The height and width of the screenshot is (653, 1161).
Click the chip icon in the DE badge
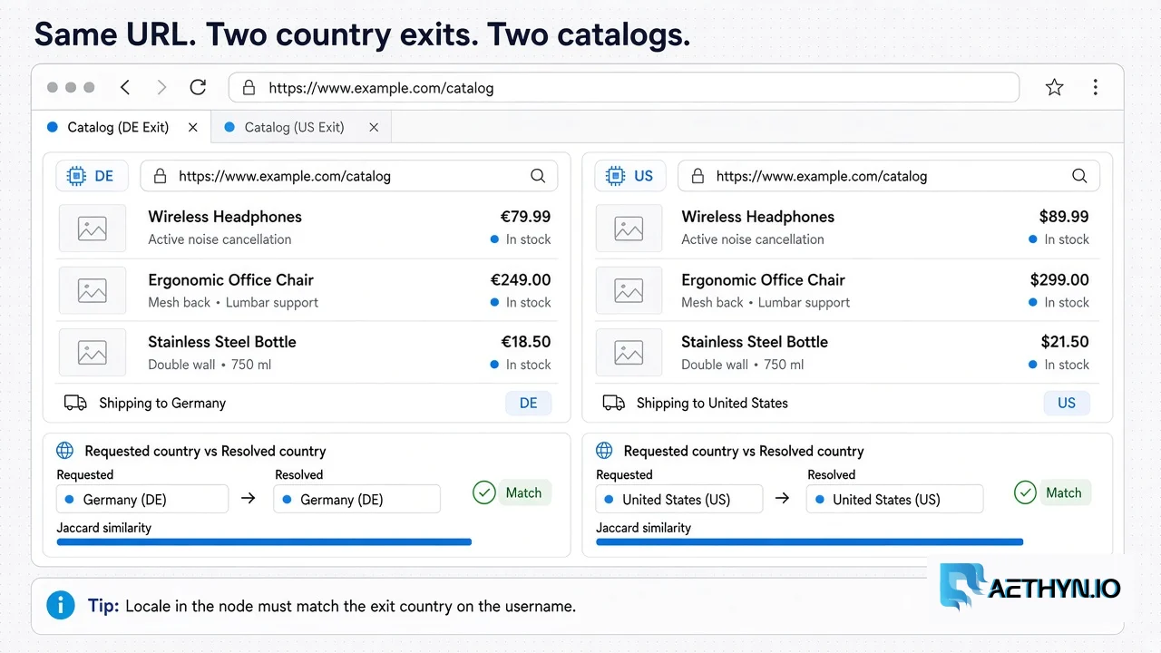click(77, 176)
